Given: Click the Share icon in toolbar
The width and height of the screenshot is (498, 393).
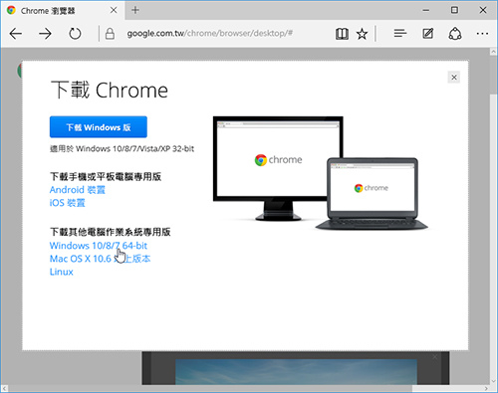Looking at the screenshot, I should (455, 34).
